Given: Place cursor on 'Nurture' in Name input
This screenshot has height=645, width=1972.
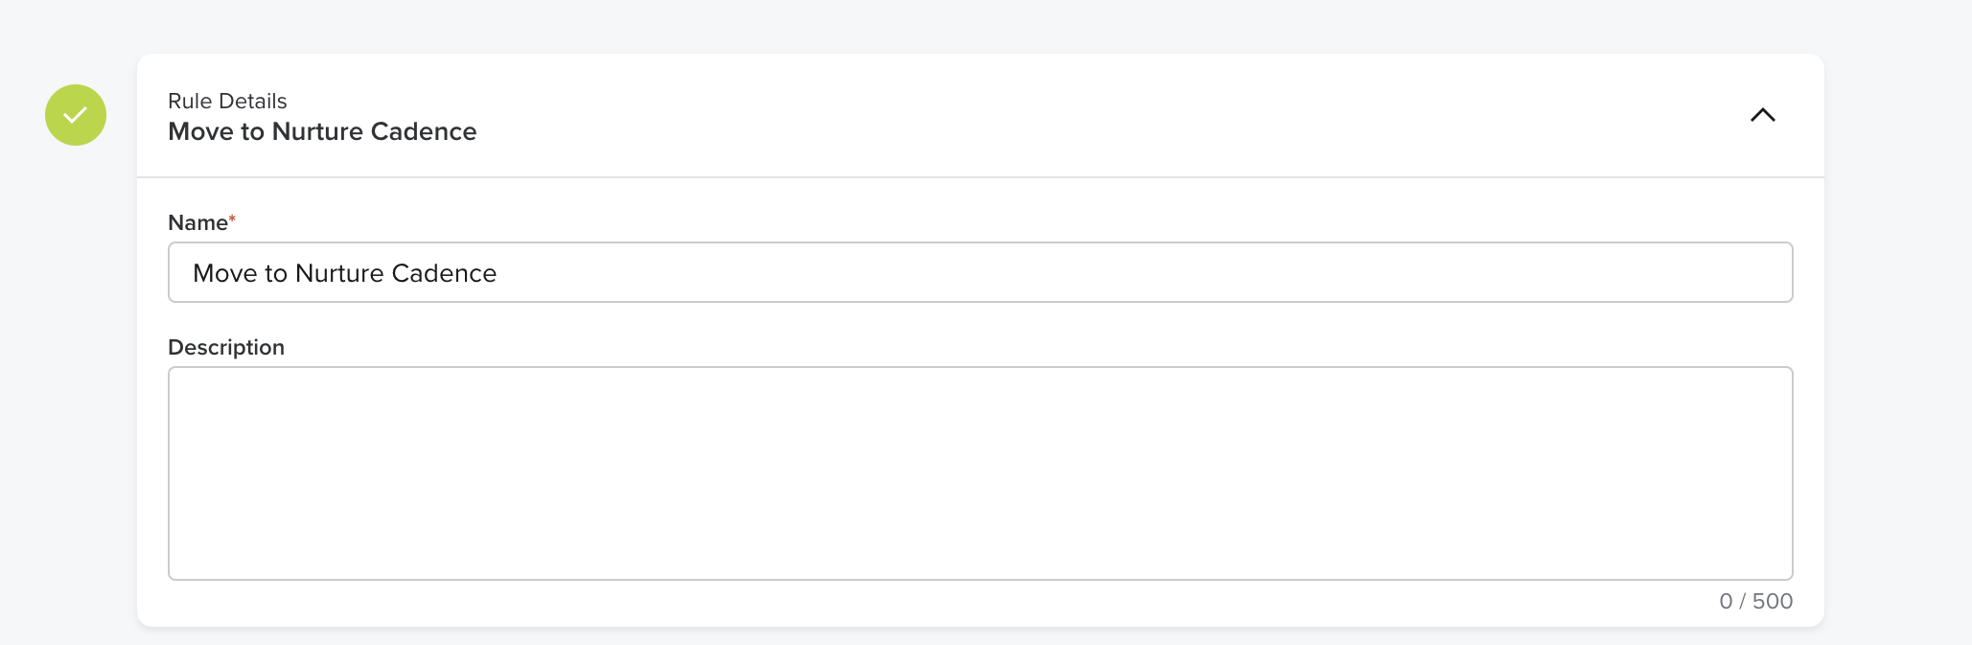Looking at the screenshot, I should coord(339,273).
